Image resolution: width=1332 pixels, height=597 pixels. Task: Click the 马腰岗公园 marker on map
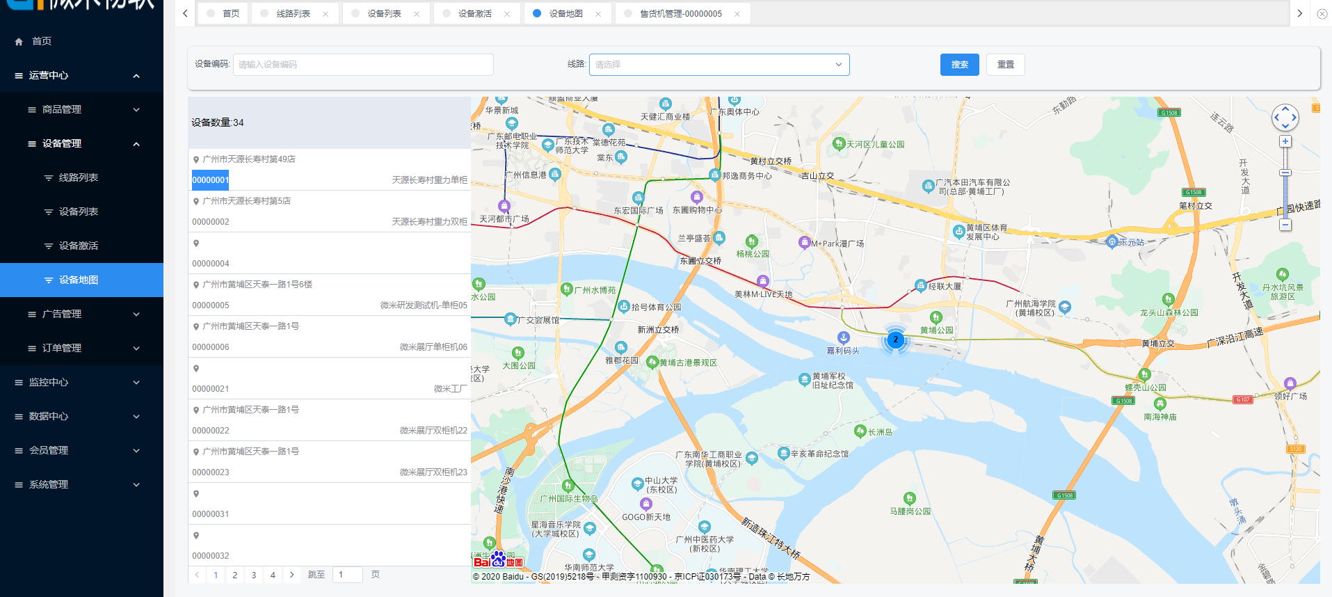click(x=909, y=499)
